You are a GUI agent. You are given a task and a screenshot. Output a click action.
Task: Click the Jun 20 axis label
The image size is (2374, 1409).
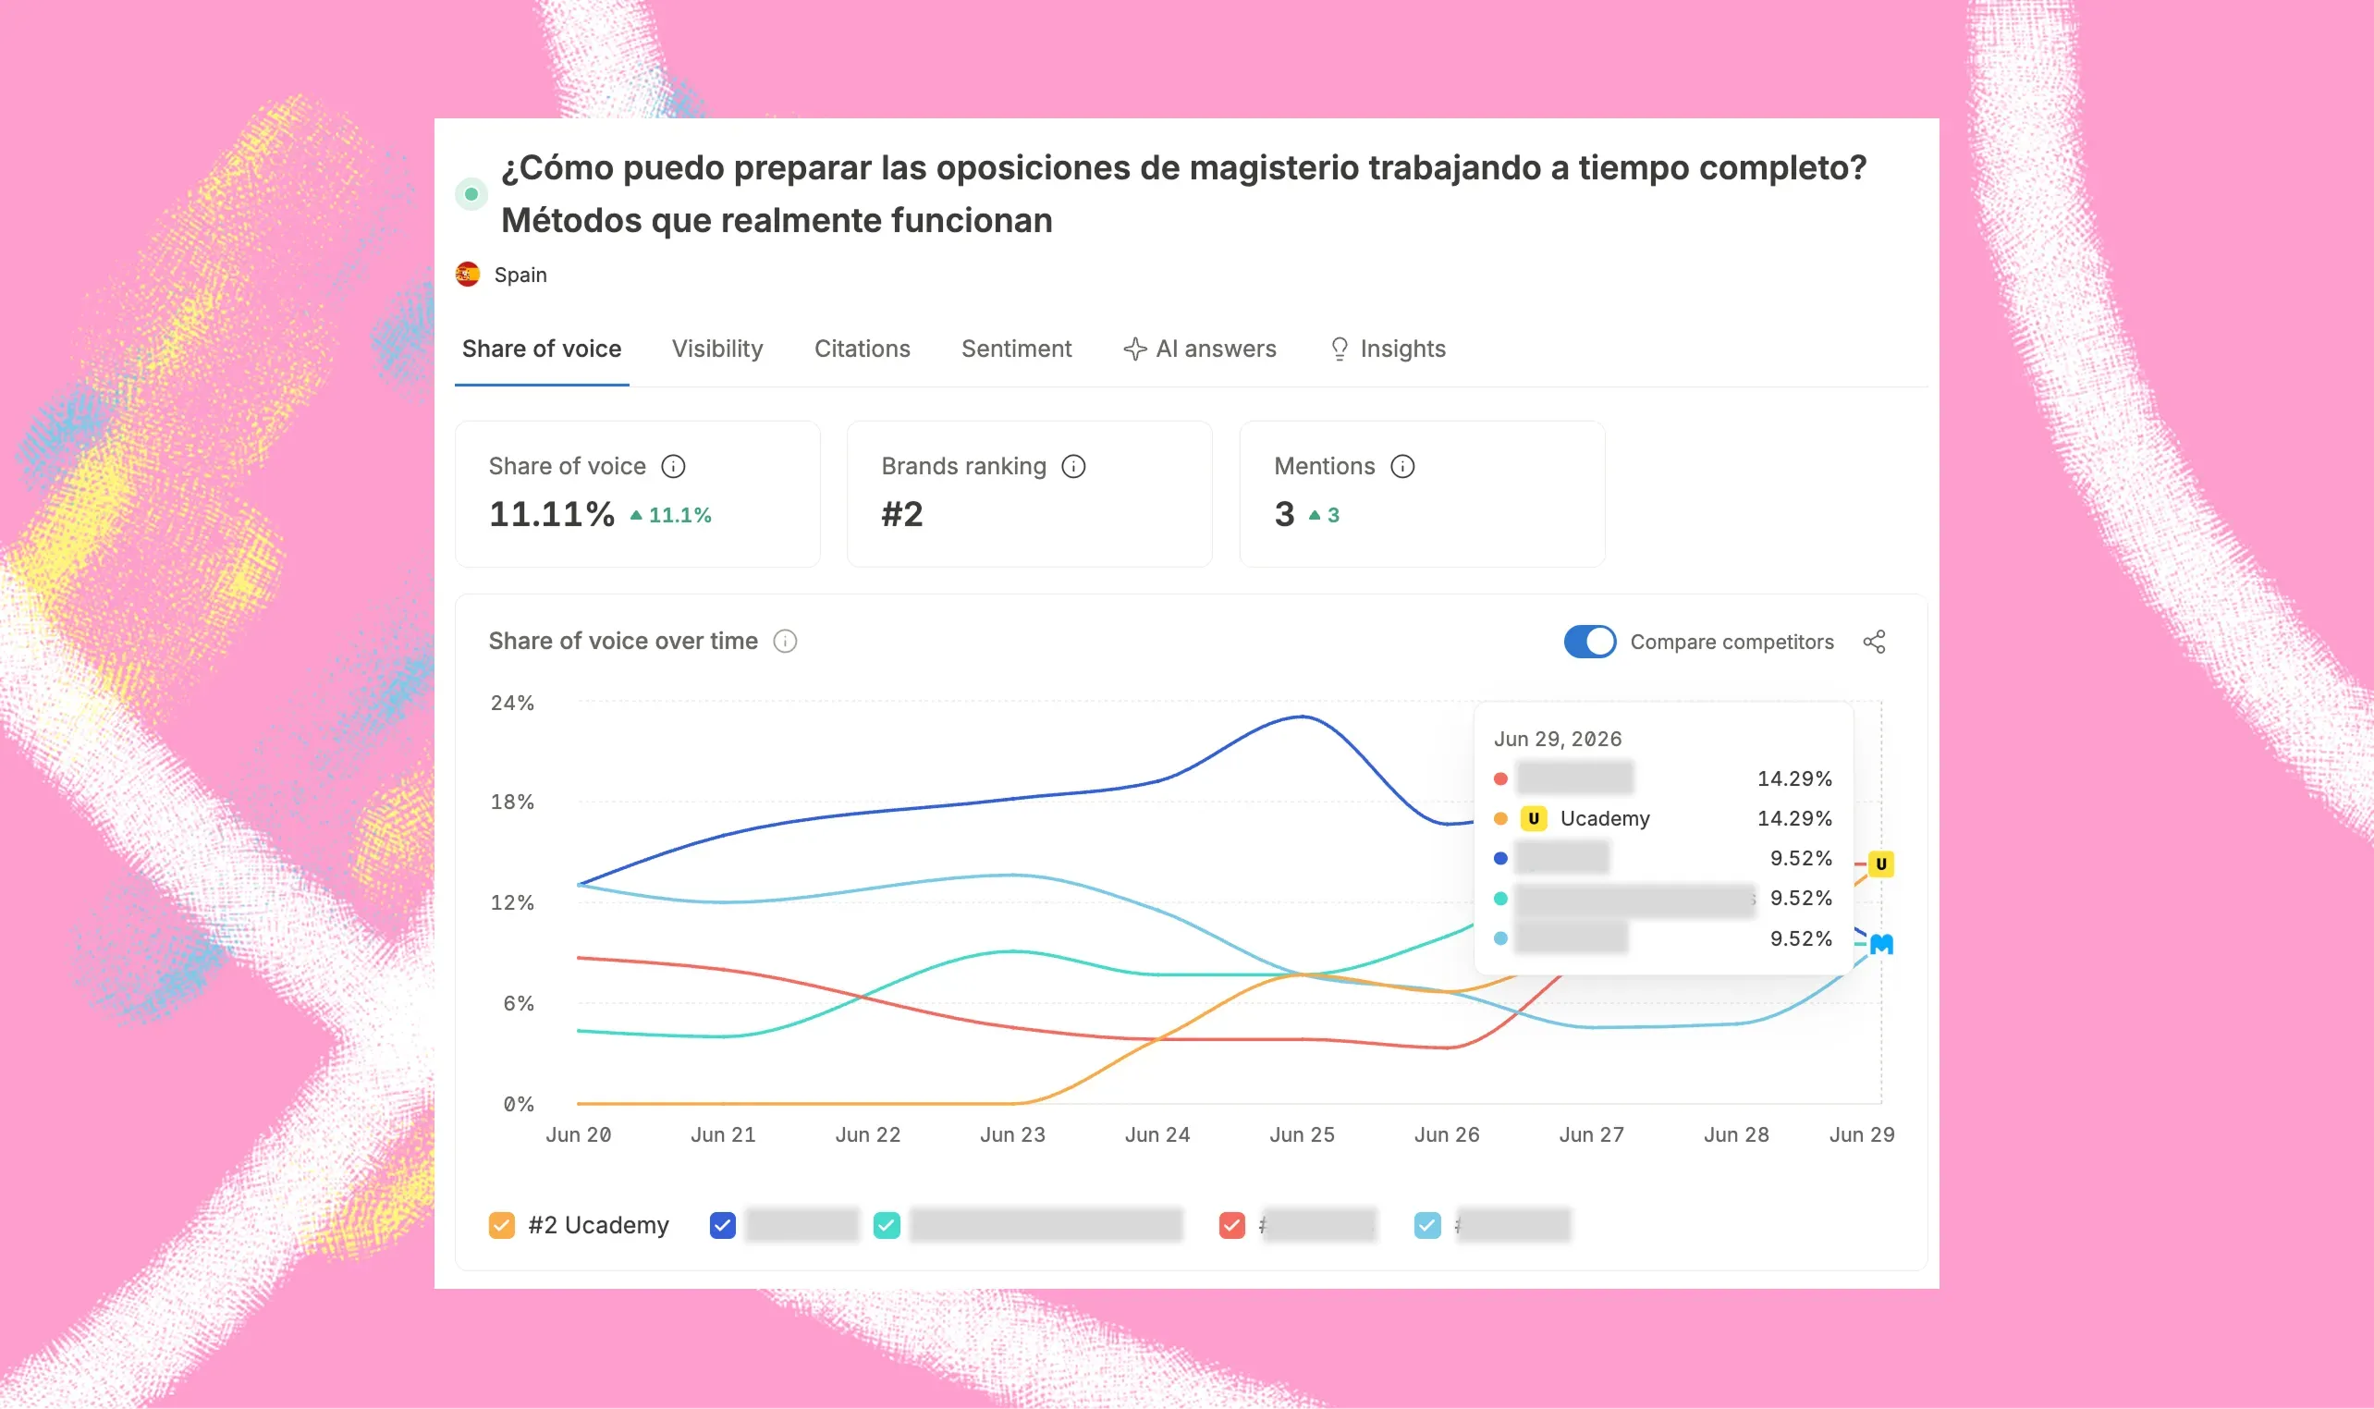578,1134
